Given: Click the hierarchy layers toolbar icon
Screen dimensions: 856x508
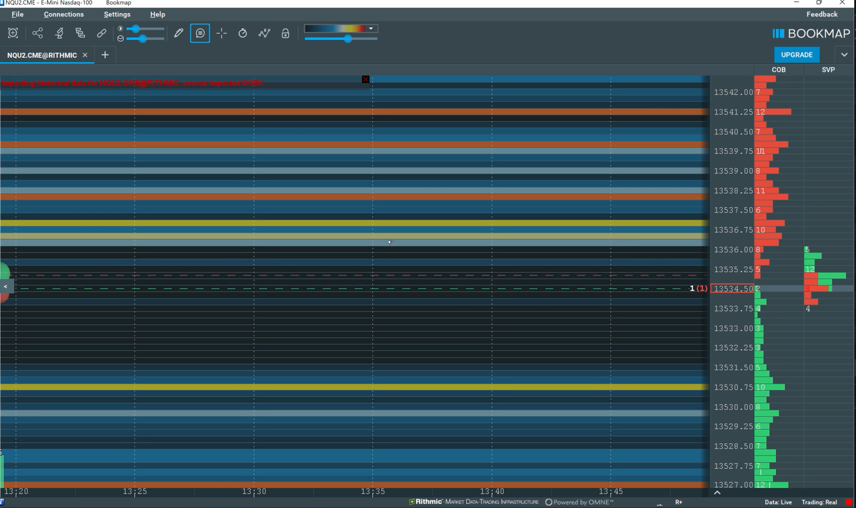Looking at the screenshot, I should tap(80, 33).
